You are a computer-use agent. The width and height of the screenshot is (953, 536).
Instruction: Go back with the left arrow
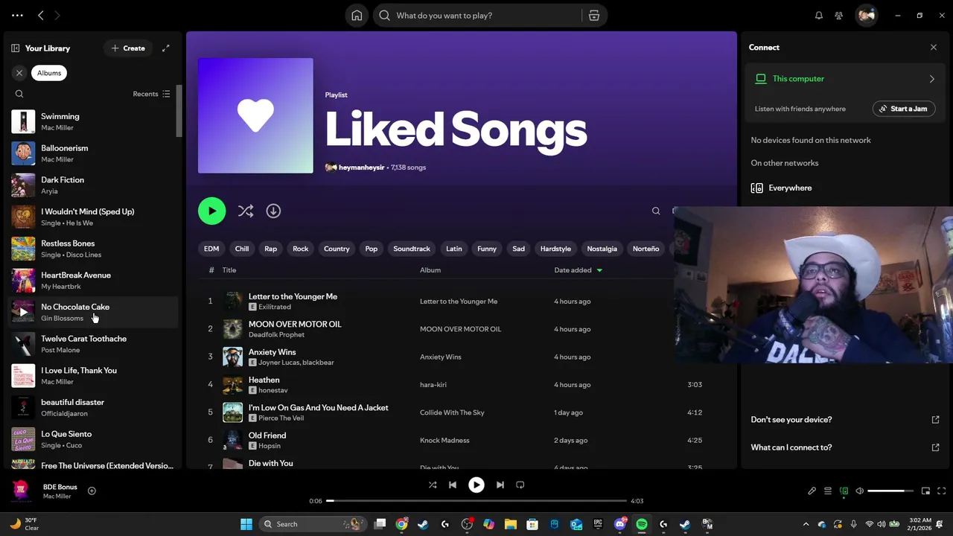pos(41,15)
